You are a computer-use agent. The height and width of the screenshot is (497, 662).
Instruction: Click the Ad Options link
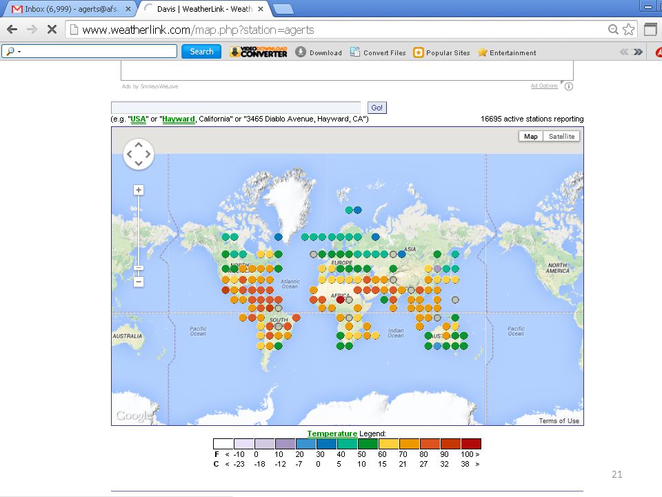[x=544, y=86]
